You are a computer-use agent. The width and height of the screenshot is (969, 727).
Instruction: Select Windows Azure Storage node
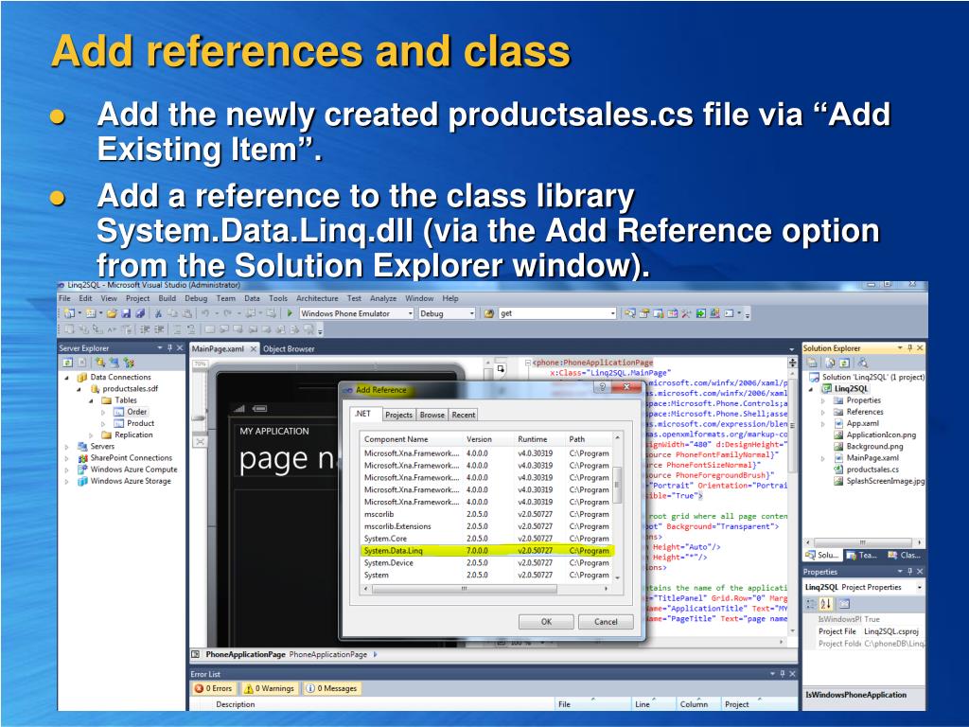(x=131, y=481)
